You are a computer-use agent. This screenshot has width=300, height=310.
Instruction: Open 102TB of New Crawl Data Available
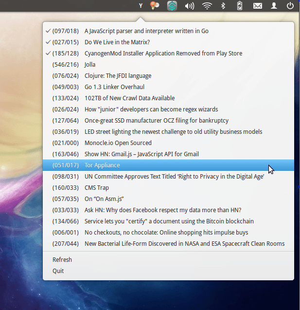tap(168, 98)
